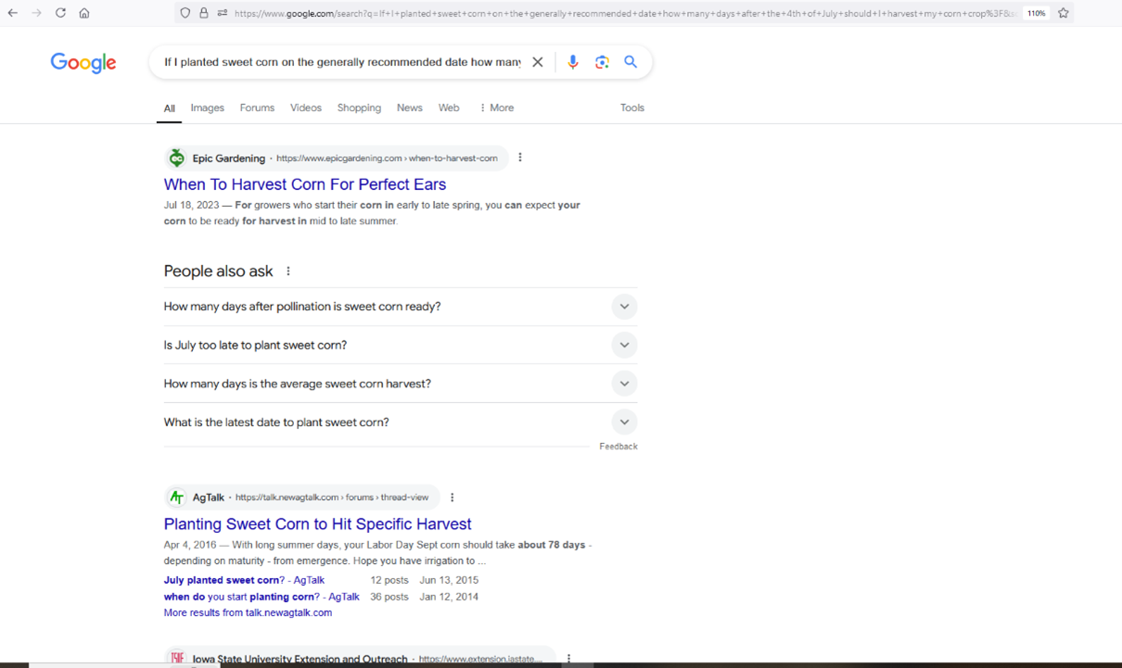
Task: Open the shield tracking protection icon
Action: (185, 13)
